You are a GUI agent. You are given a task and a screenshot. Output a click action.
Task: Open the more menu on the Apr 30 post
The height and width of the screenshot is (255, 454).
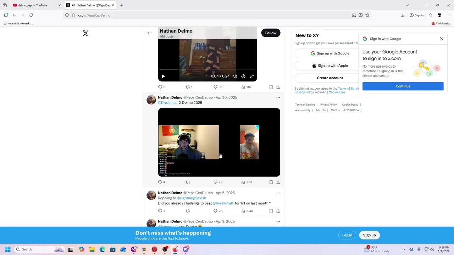tap(278, 97)
